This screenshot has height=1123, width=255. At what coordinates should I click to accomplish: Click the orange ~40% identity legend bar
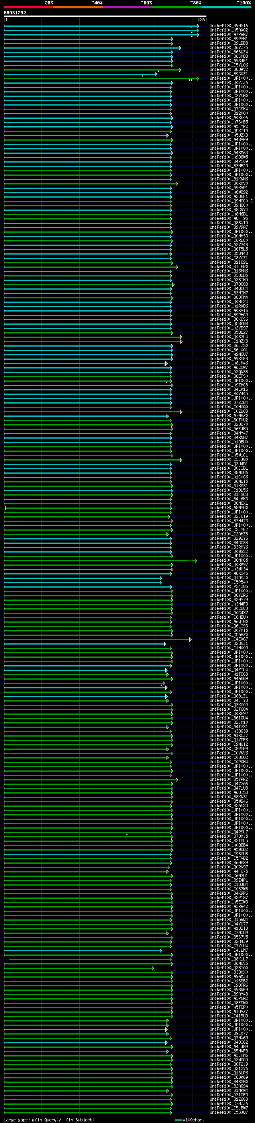(78, 7)
